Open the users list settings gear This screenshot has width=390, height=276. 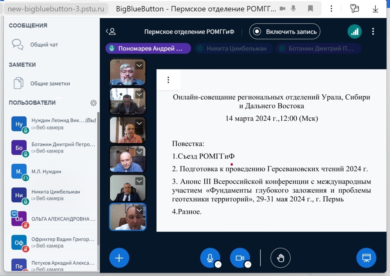tap(93, 103)
